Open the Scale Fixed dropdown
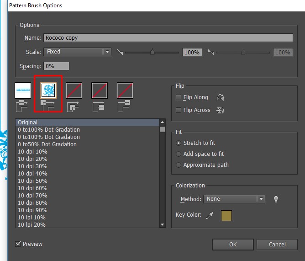This screenshot has width=305, height=261. (78, 52)
